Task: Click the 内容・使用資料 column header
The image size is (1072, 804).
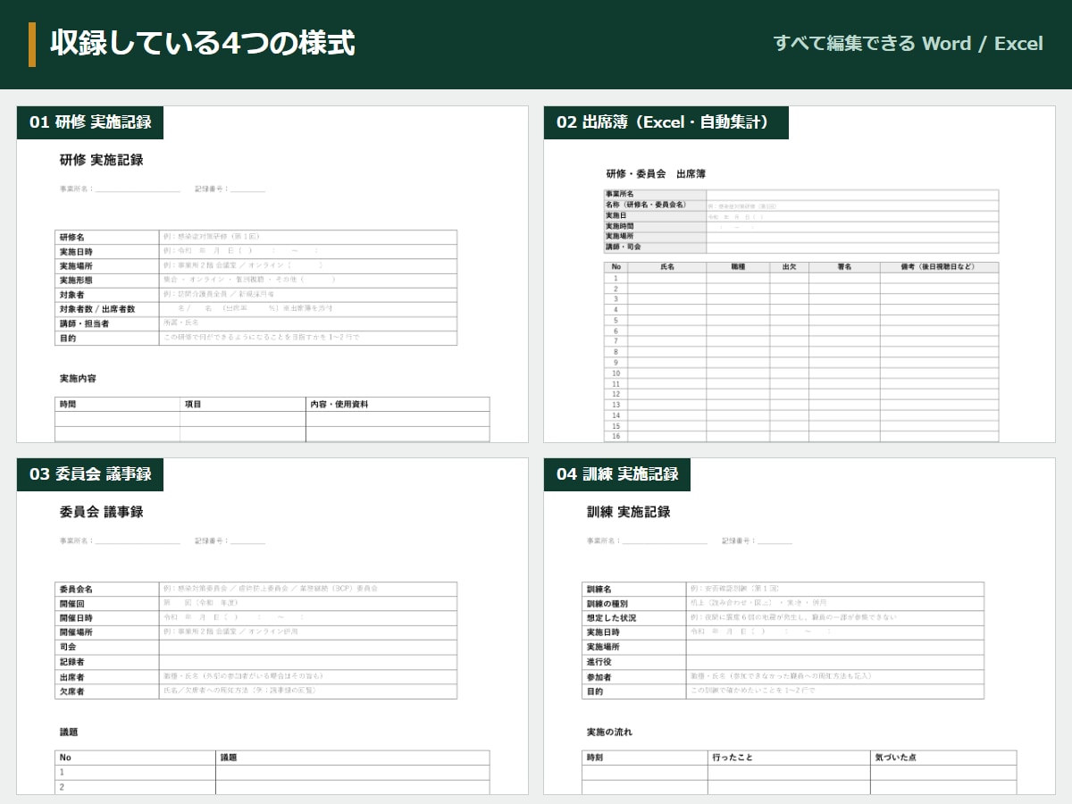Action: tap(339, 405)
